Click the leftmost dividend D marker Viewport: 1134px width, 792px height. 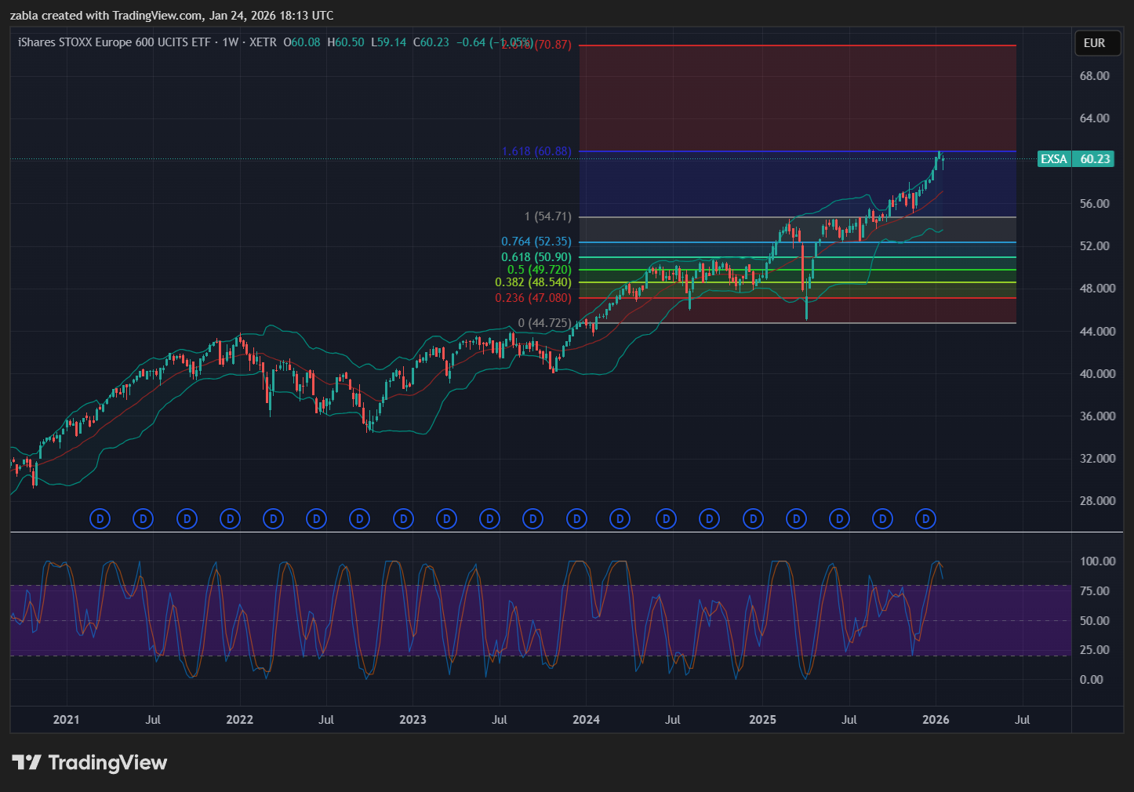pyautogui.click(x=100, y=518)
